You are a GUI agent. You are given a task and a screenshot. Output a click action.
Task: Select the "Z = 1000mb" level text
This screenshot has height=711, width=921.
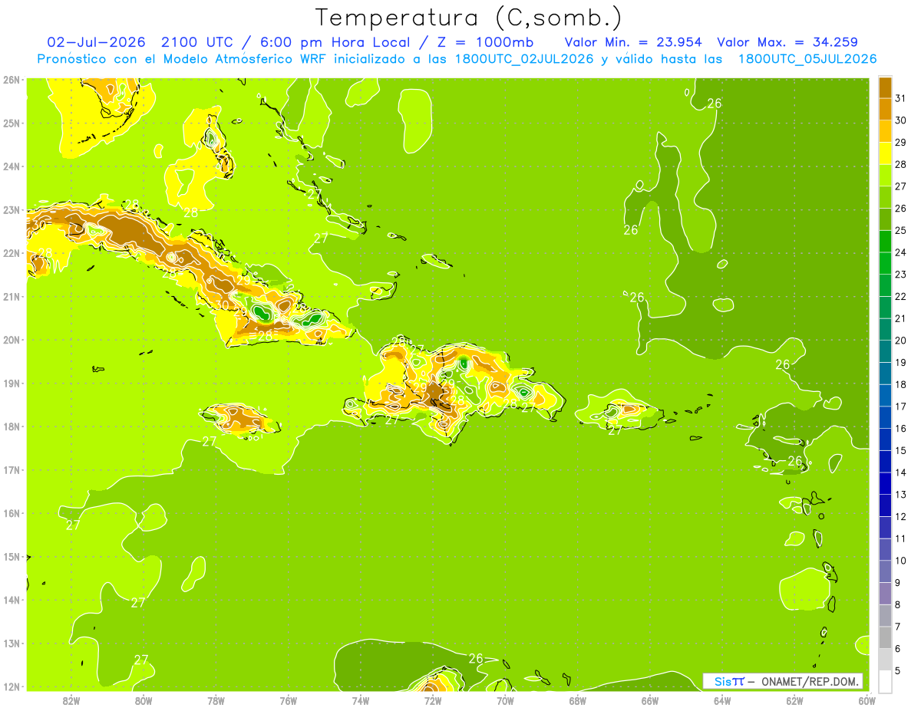pyautogui.click(x=485, y=42)
